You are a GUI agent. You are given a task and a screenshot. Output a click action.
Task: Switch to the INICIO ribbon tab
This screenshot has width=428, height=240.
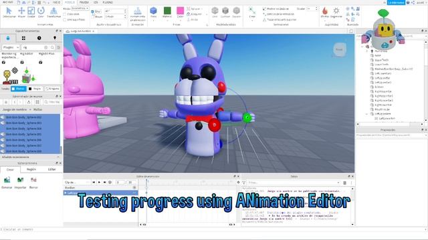coord(56,2)
